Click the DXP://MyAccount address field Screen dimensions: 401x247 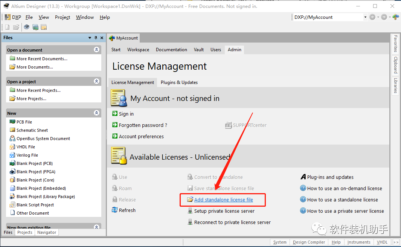(328, 17)
